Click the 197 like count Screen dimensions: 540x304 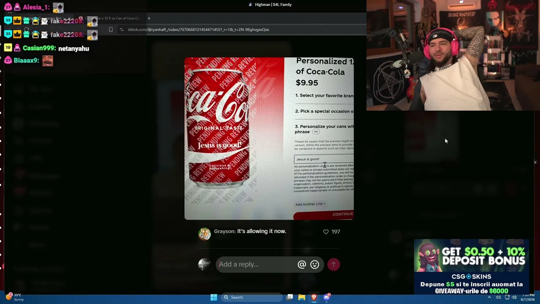coord(336,232)
